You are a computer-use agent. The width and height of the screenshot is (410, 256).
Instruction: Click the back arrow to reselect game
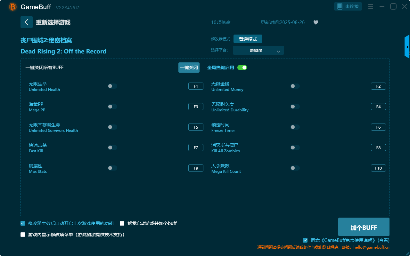pos(27,22)
